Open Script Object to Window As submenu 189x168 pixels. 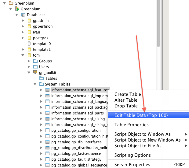148,134
